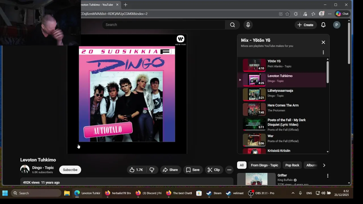363x204 pixels.
Task: Select the All filter chip
Action: coord(242,165)
